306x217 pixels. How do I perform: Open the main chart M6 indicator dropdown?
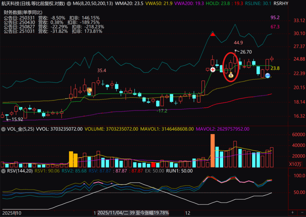point(69,3)
